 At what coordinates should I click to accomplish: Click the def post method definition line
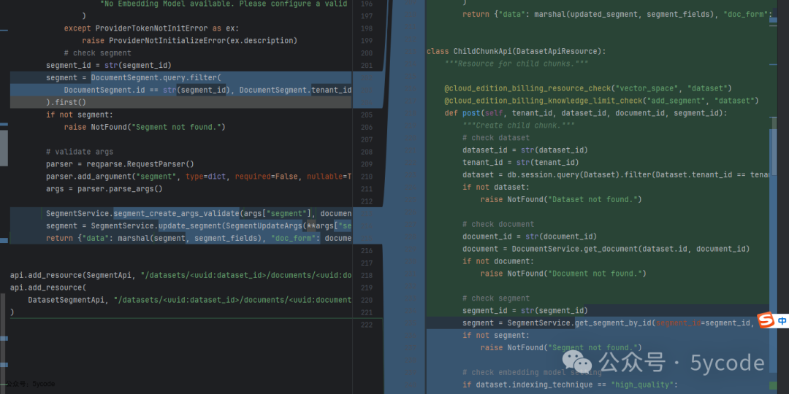(x=586, y=113)
